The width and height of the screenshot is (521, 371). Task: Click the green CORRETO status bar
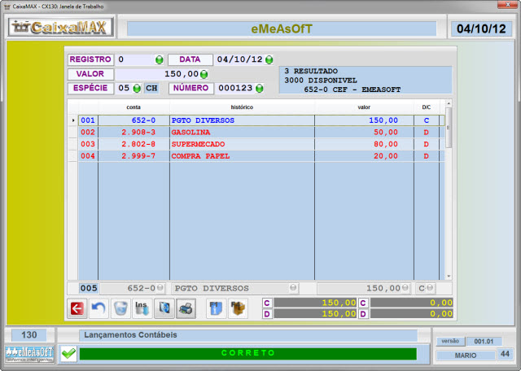pyautogui.click(x=247, y=354)
